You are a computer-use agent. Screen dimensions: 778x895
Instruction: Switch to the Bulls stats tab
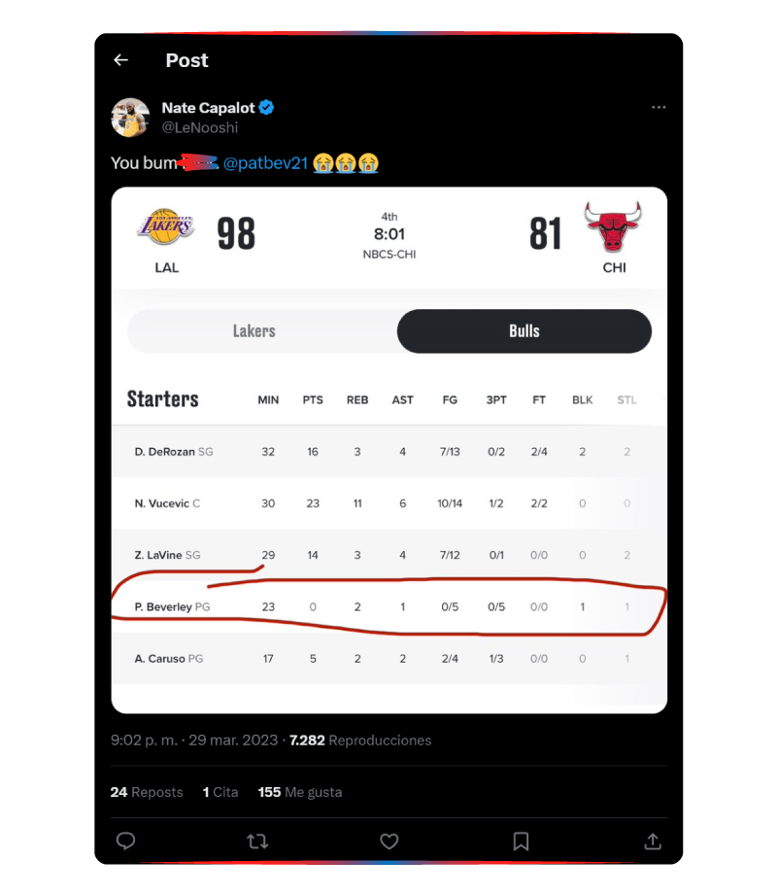pos(524,330)
